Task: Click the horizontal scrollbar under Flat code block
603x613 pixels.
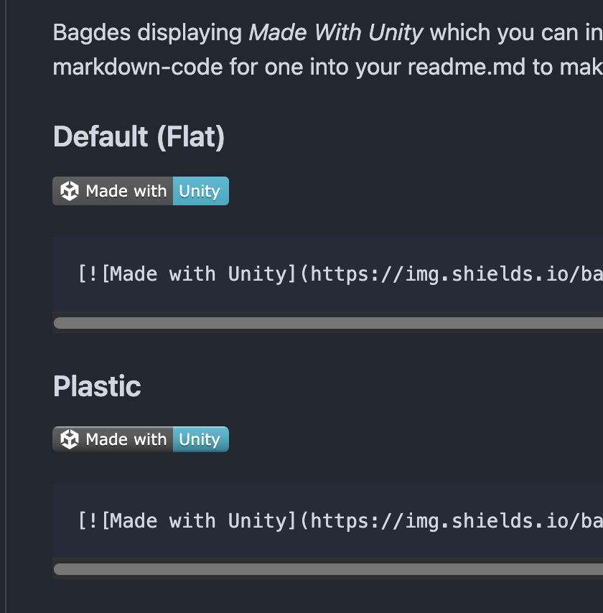Action: [x=329, y=323]
